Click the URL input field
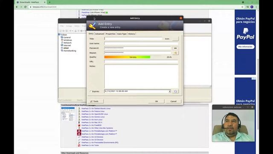 (x=141, y=62)
